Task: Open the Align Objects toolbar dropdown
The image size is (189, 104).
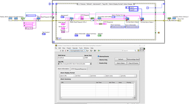Action: [x=88, y=51]
